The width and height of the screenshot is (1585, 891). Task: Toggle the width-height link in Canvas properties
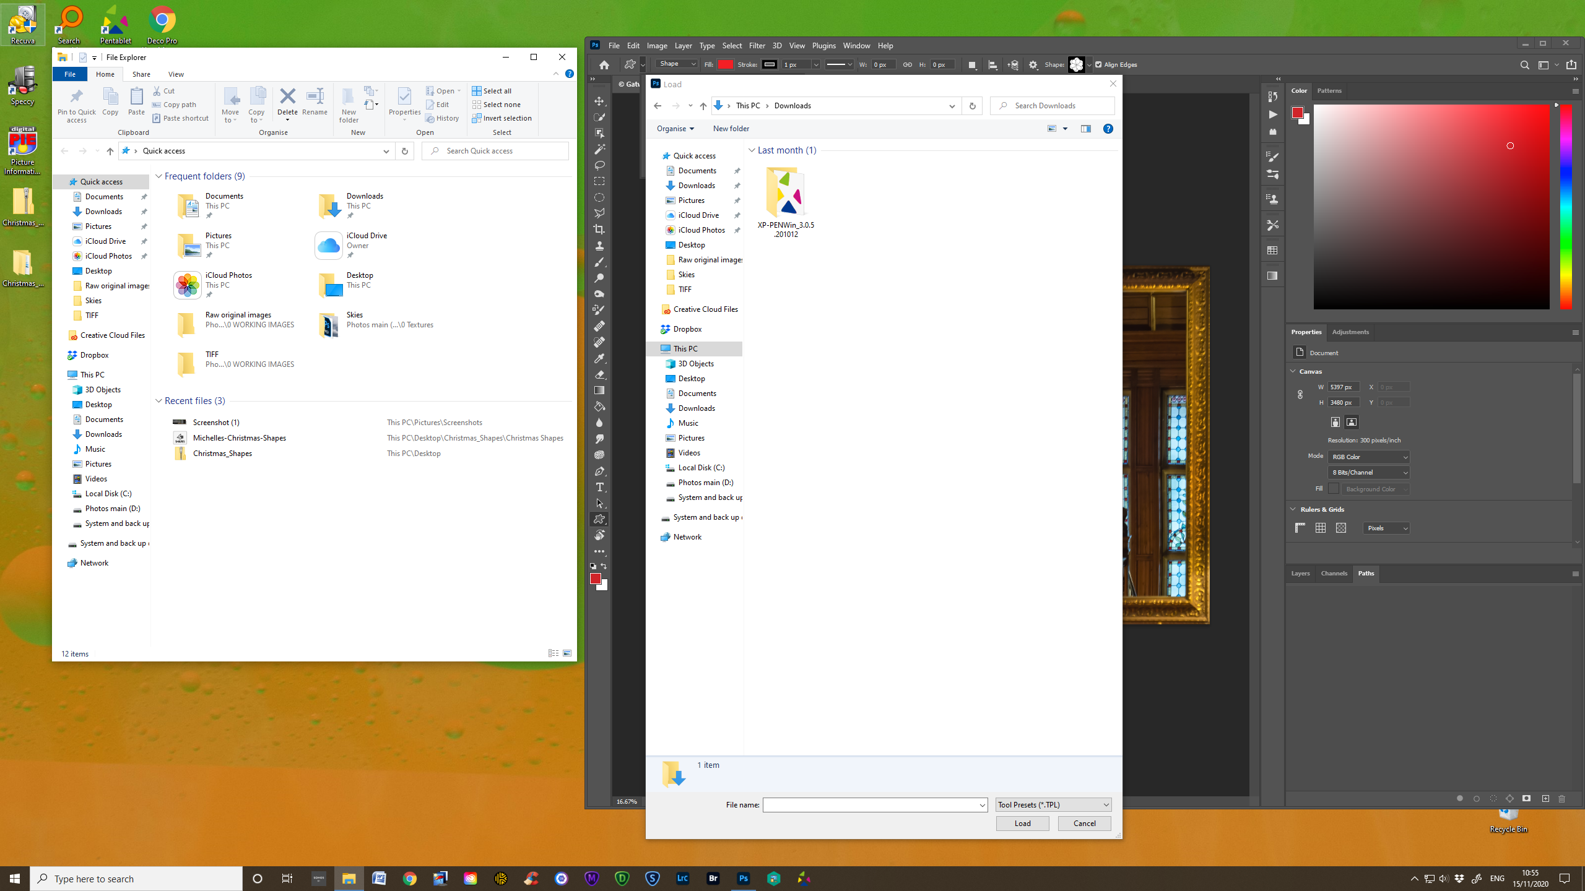tap(1300, 394)
